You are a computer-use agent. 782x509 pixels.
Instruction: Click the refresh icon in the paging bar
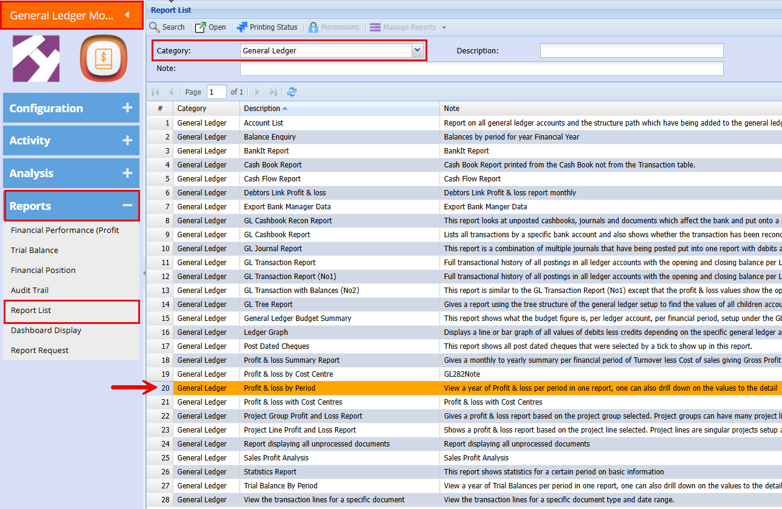pyautogui.click(x=292, y=92)
